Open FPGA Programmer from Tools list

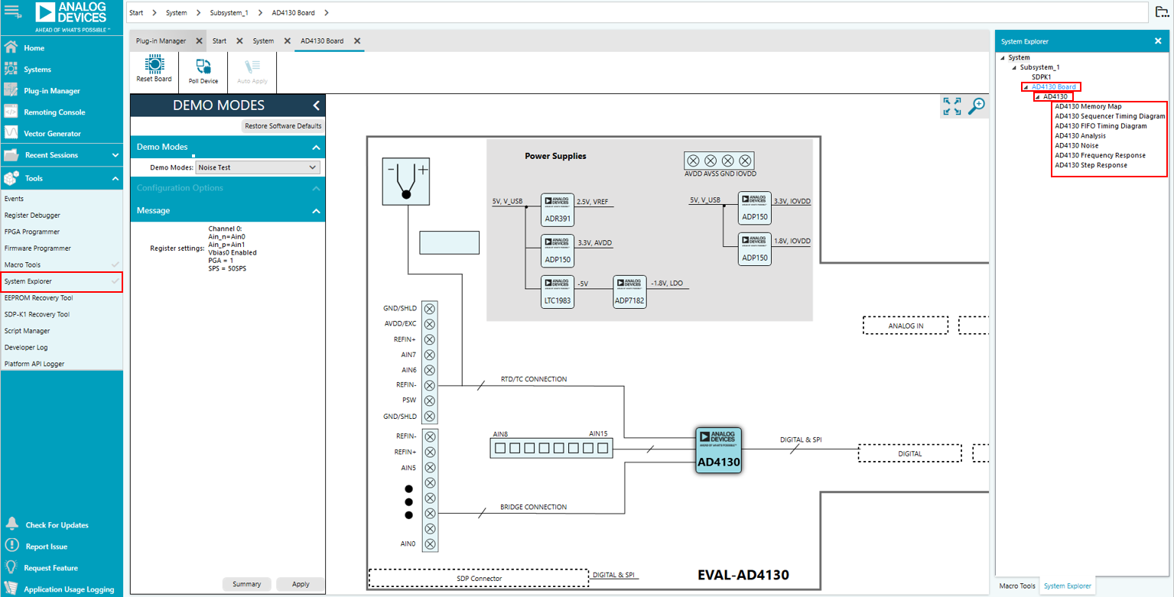coord(32,232)
